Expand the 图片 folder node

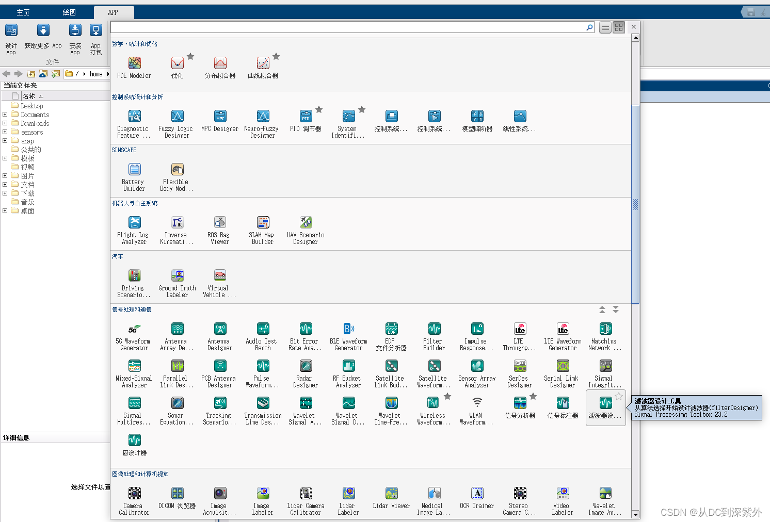click(x=5, y=176)
